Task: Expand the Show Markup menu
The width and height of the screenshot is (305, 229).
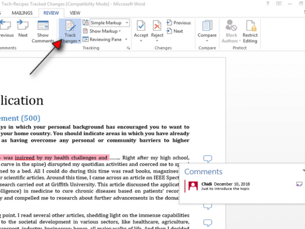Action: pyautogui.click(x=105, y=31)
